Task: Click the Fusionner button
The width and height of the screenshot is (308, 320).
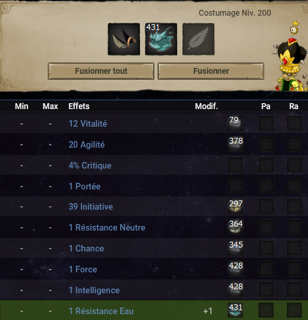Action: click(211, 71)
